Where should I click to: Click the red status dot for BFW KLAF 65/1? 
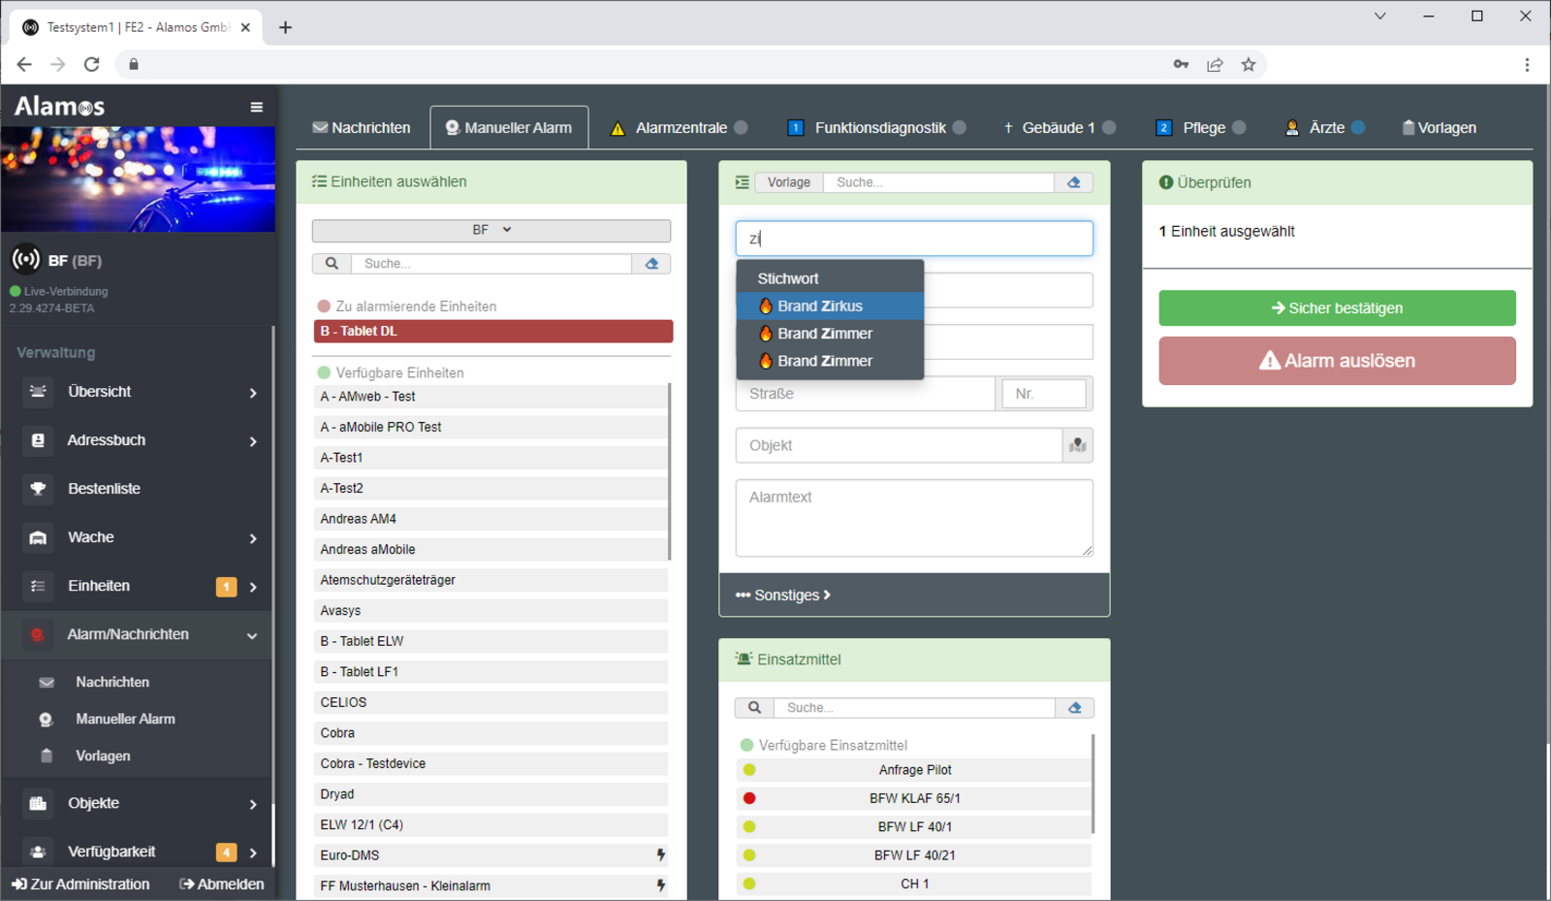point(749,798)
